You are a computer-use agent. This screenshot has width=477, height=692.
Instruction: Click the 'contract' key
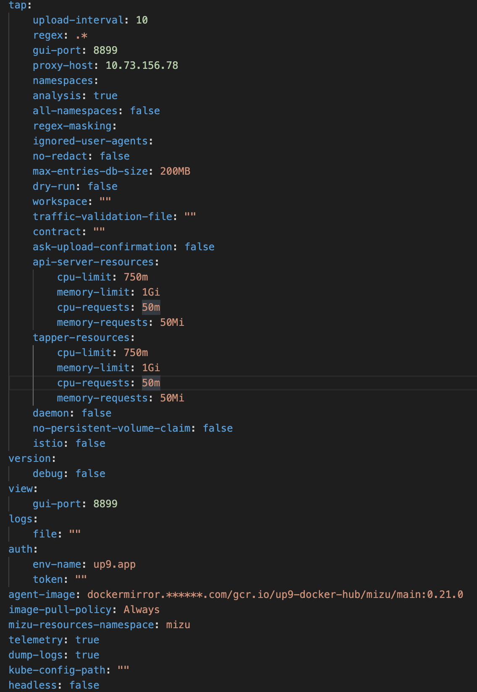click(57, 232)
